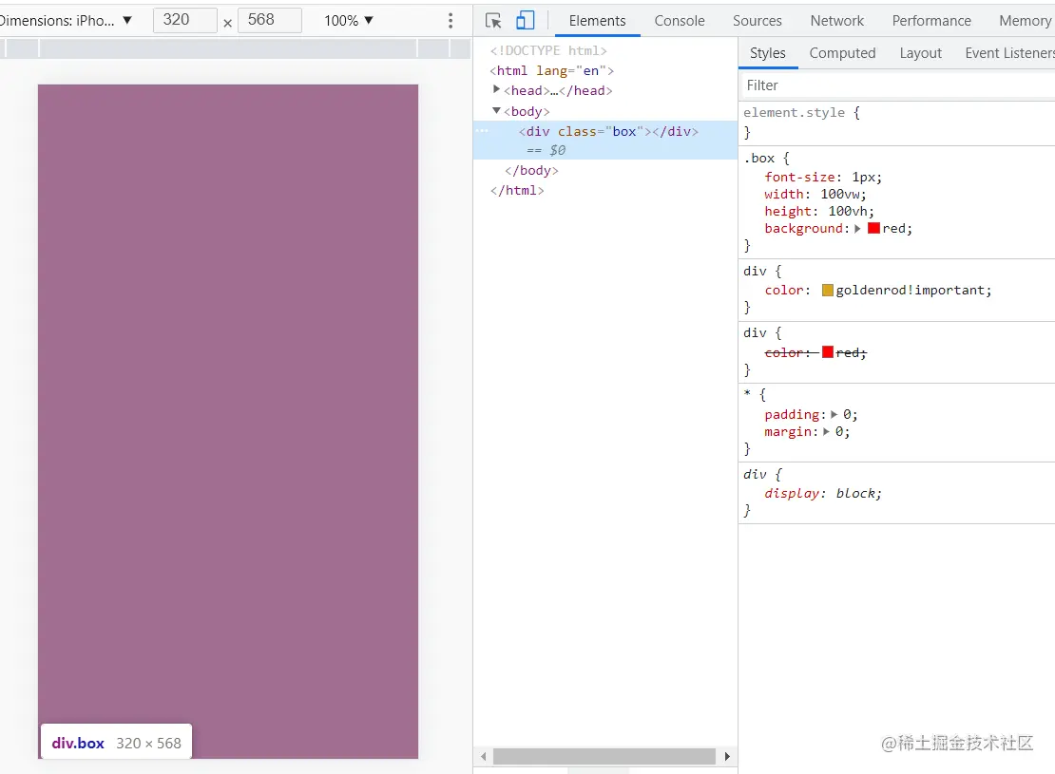Expand the padding shorthand arrow
Screen dimensions: 1055x774
834,414
